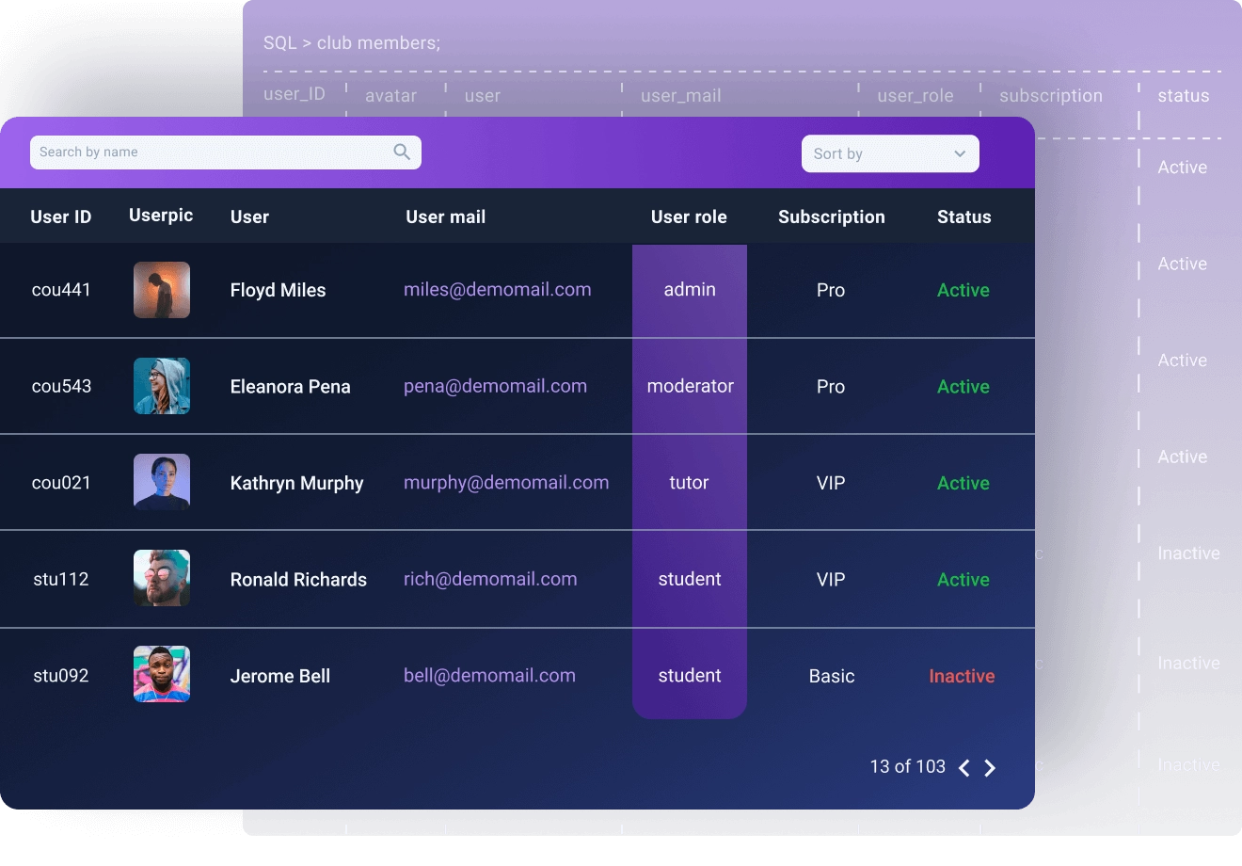Image resolution: width=1242 pixels, height=866 pixels.
Task: Select the Status column header
Action: 963,216
